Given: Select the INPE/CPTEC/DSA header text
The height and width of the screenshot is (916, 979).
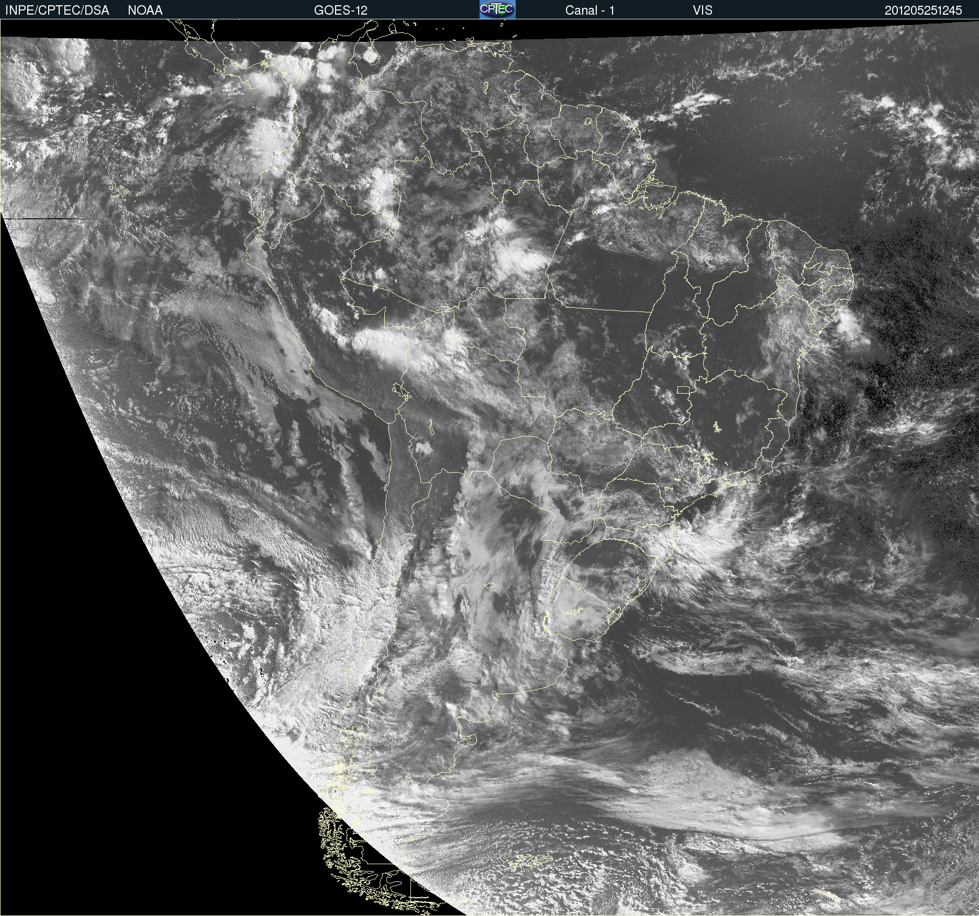Looking at the screenshot, I should [57, 10].
